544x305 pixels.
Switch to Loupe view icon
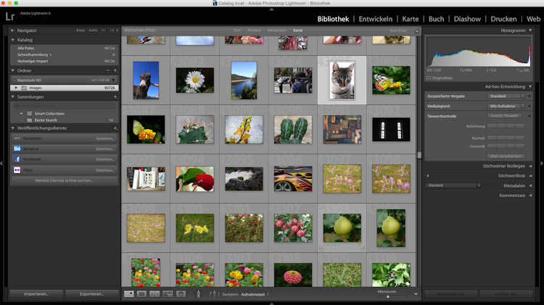(142, 294)
